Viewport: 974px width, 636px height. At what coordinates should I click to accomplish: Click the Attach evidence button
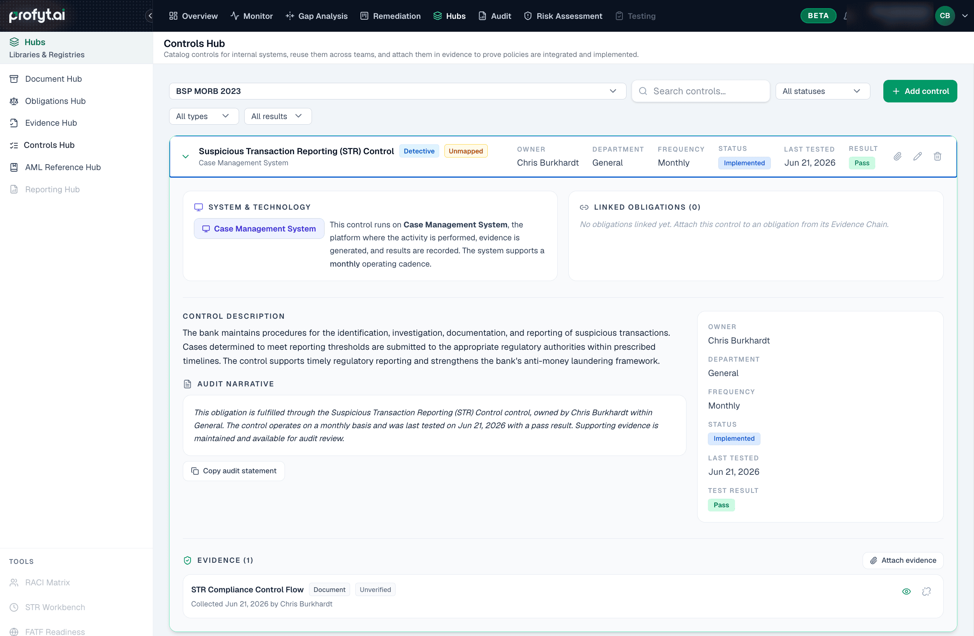point(903,560)
